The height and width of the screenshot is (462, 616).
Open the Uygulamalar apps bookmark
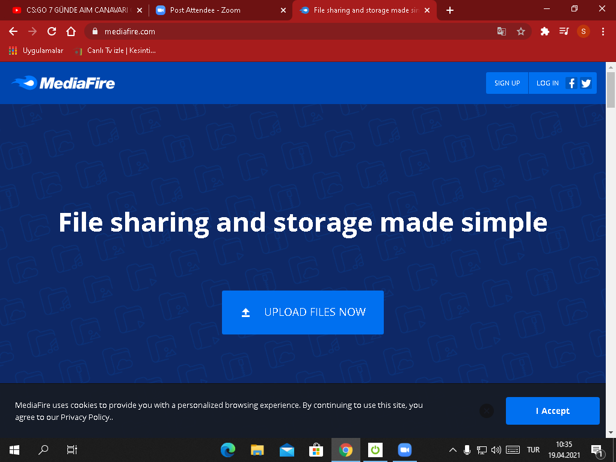[x=36, y=51]
